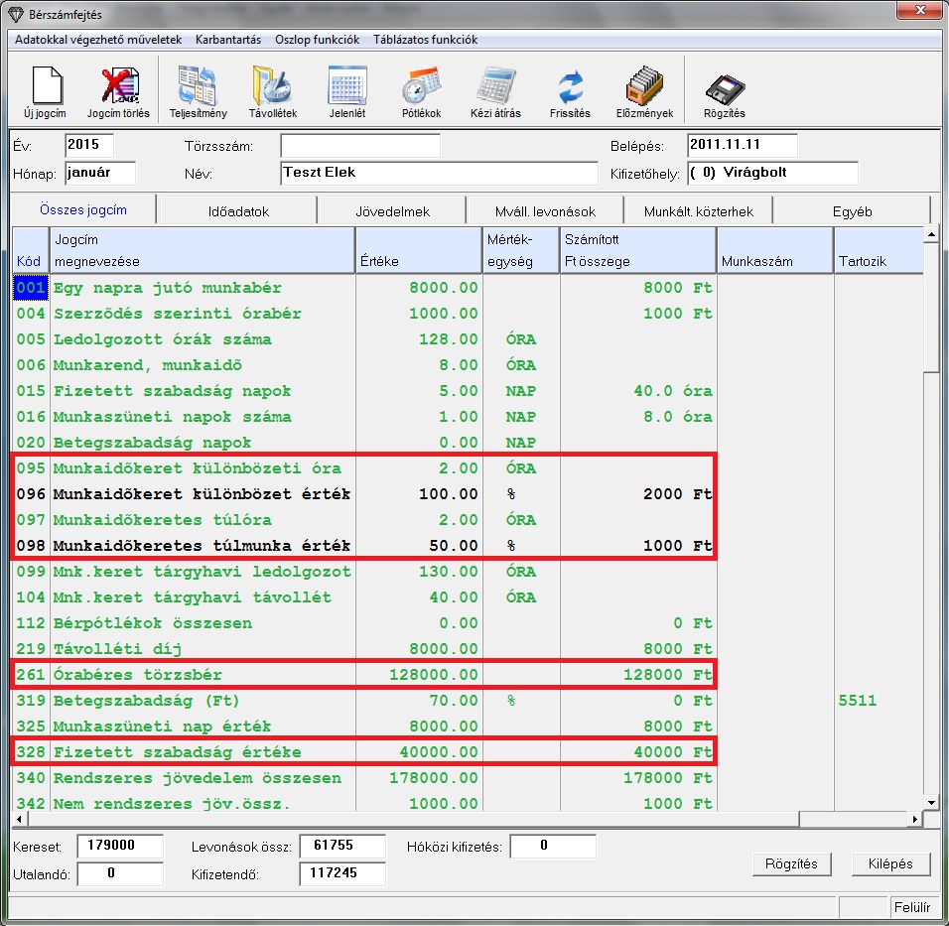Click the Pótlékok clock icon
949x926 pixels.
(421, 87)
